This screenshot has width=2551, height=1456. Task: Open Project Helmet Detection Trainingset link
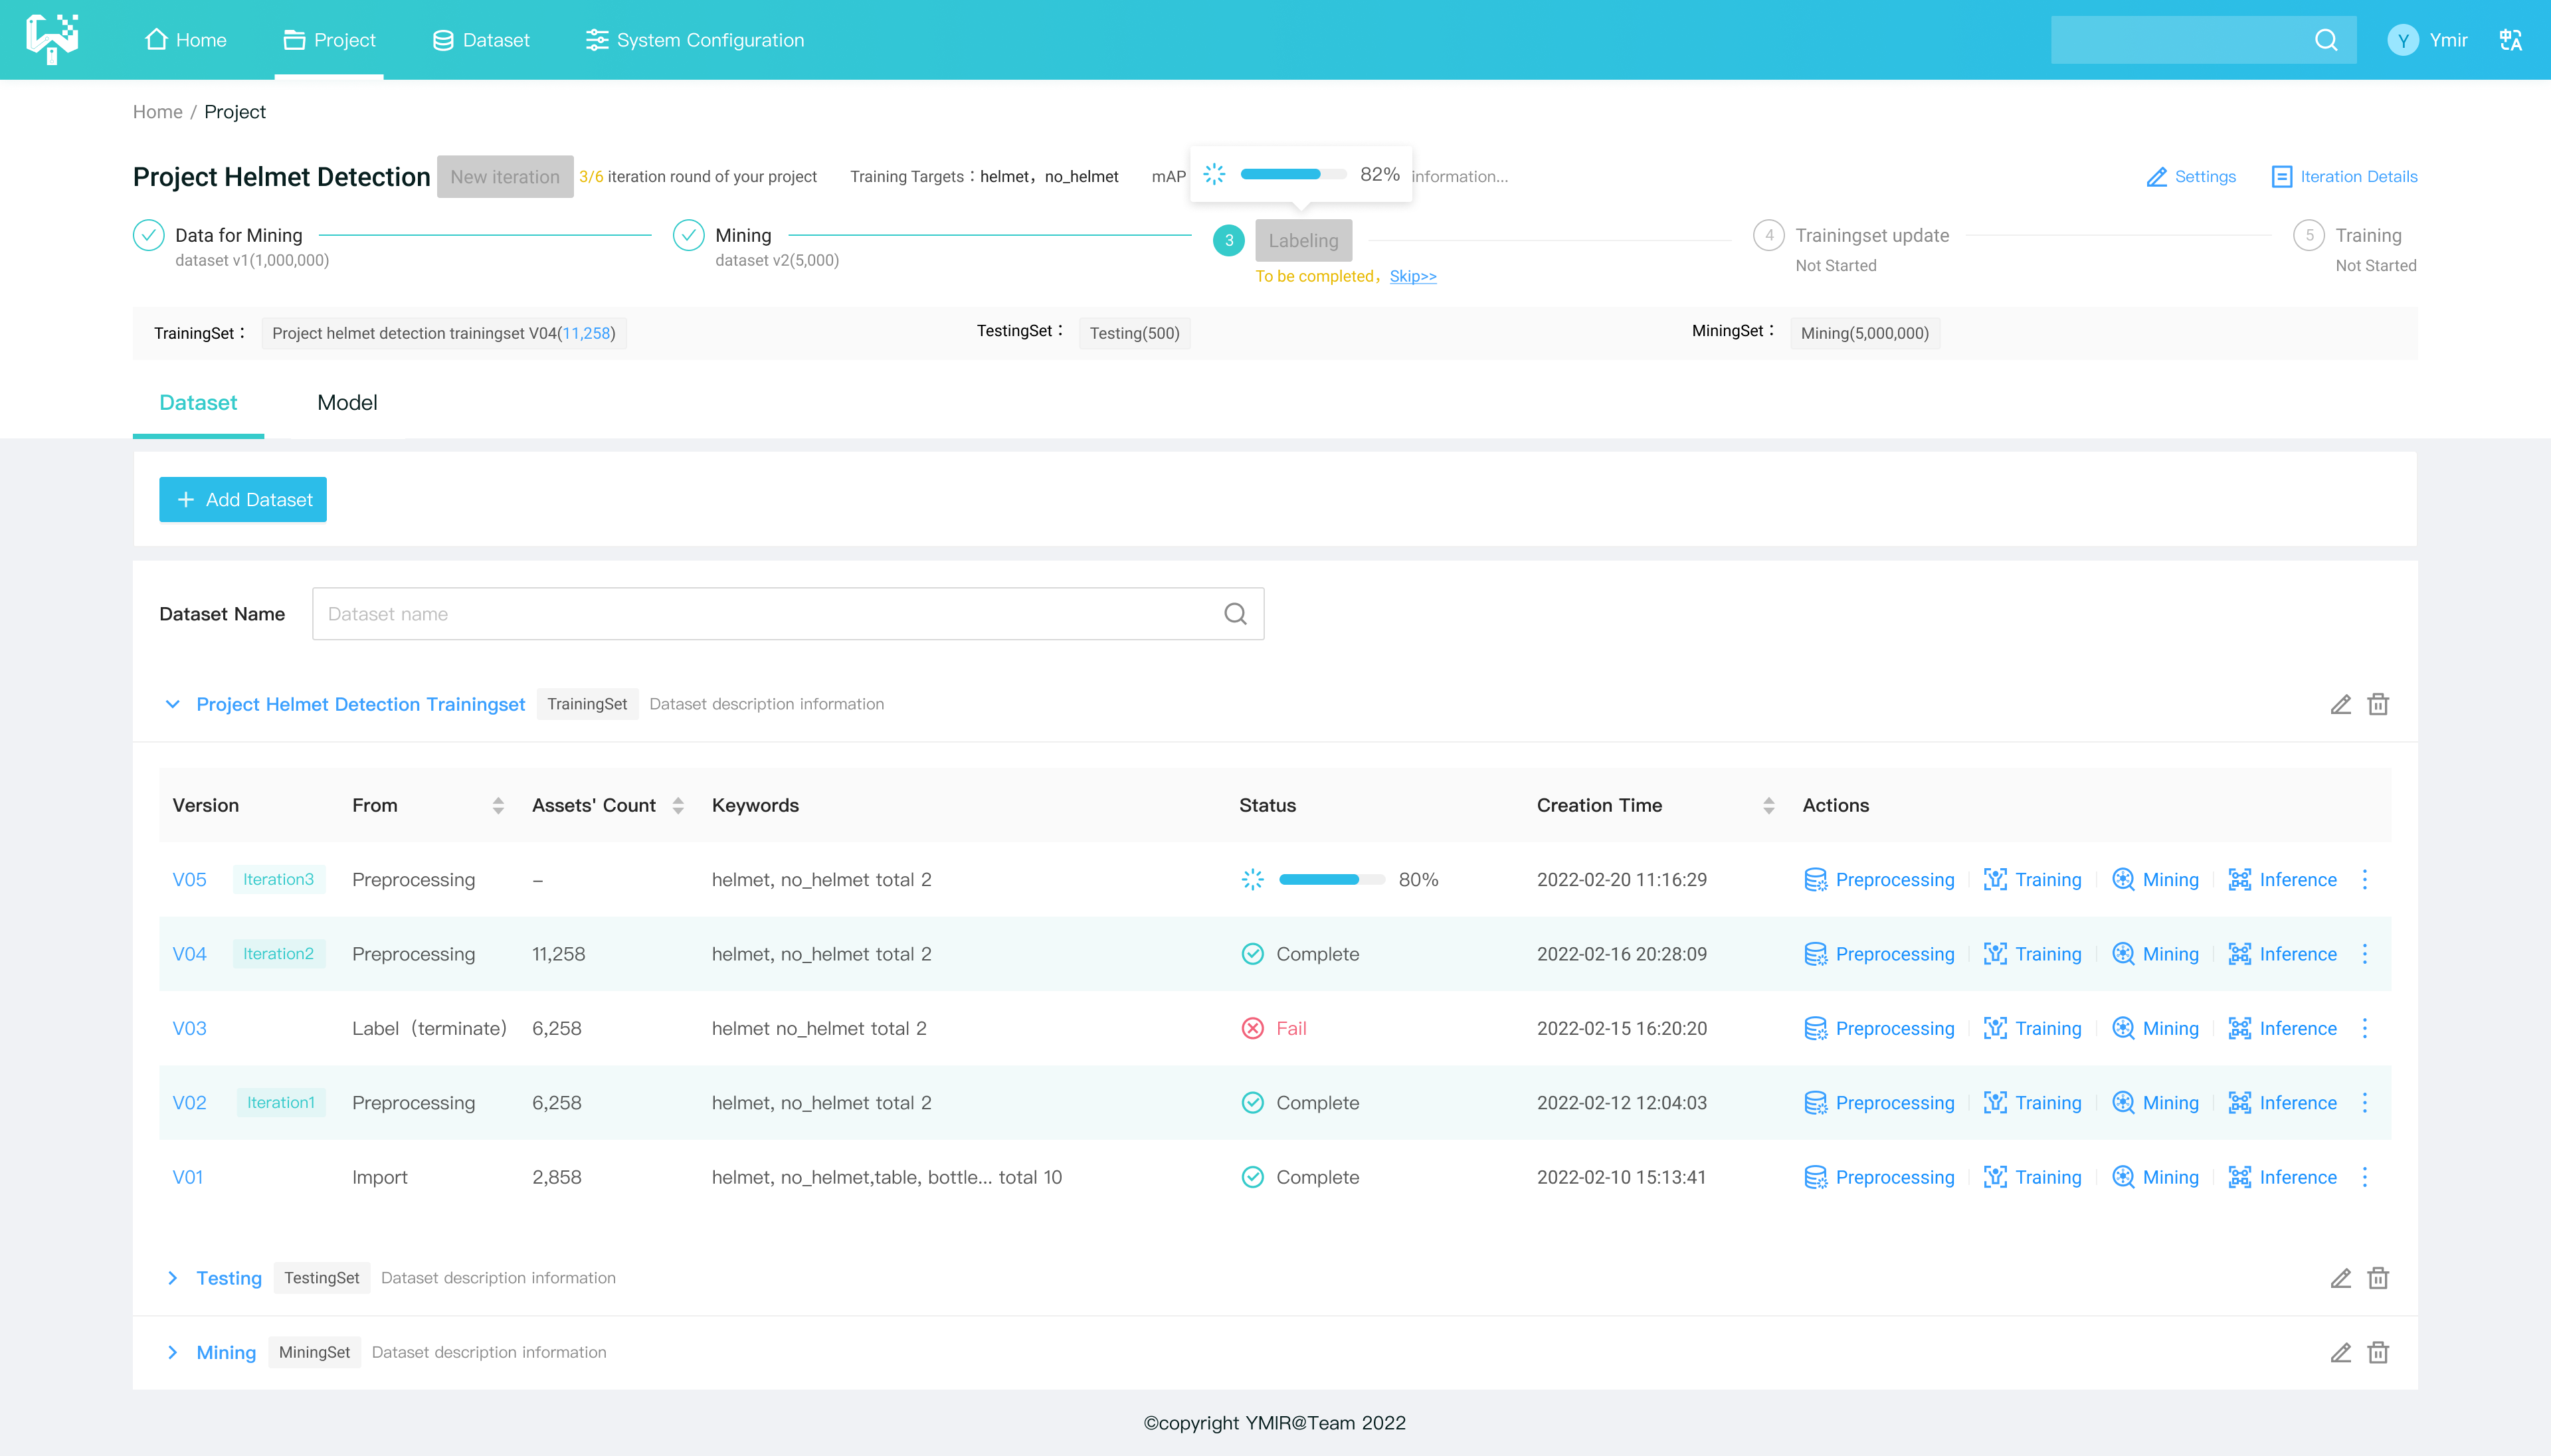(x=360, y=704)
